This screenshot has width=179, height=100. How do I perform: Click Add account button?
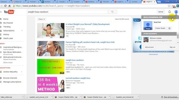(x=149, y=47)
